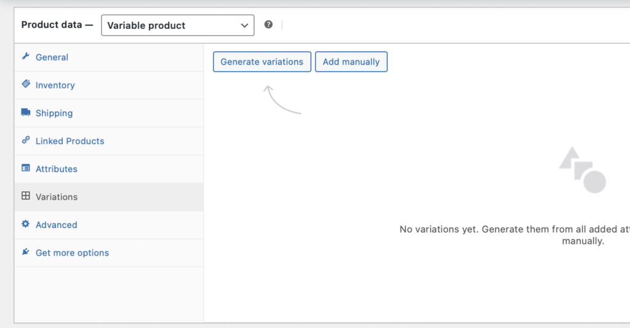Click the grid icon beside Variations
Screen dimensions: 630x328
(25, 197)
